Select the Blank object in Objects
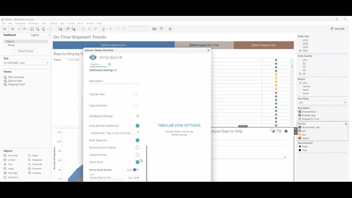The height and width of the screenshot is (198, 352). (x=33, y=156)
